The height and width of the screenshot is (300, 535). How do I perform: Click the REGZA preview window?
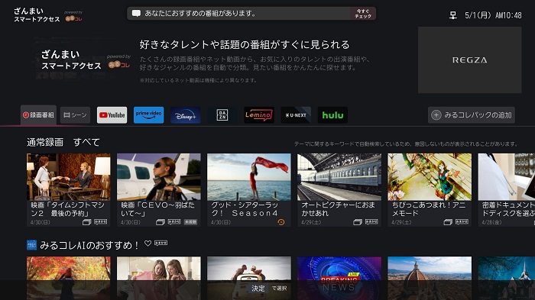[470, 60]
